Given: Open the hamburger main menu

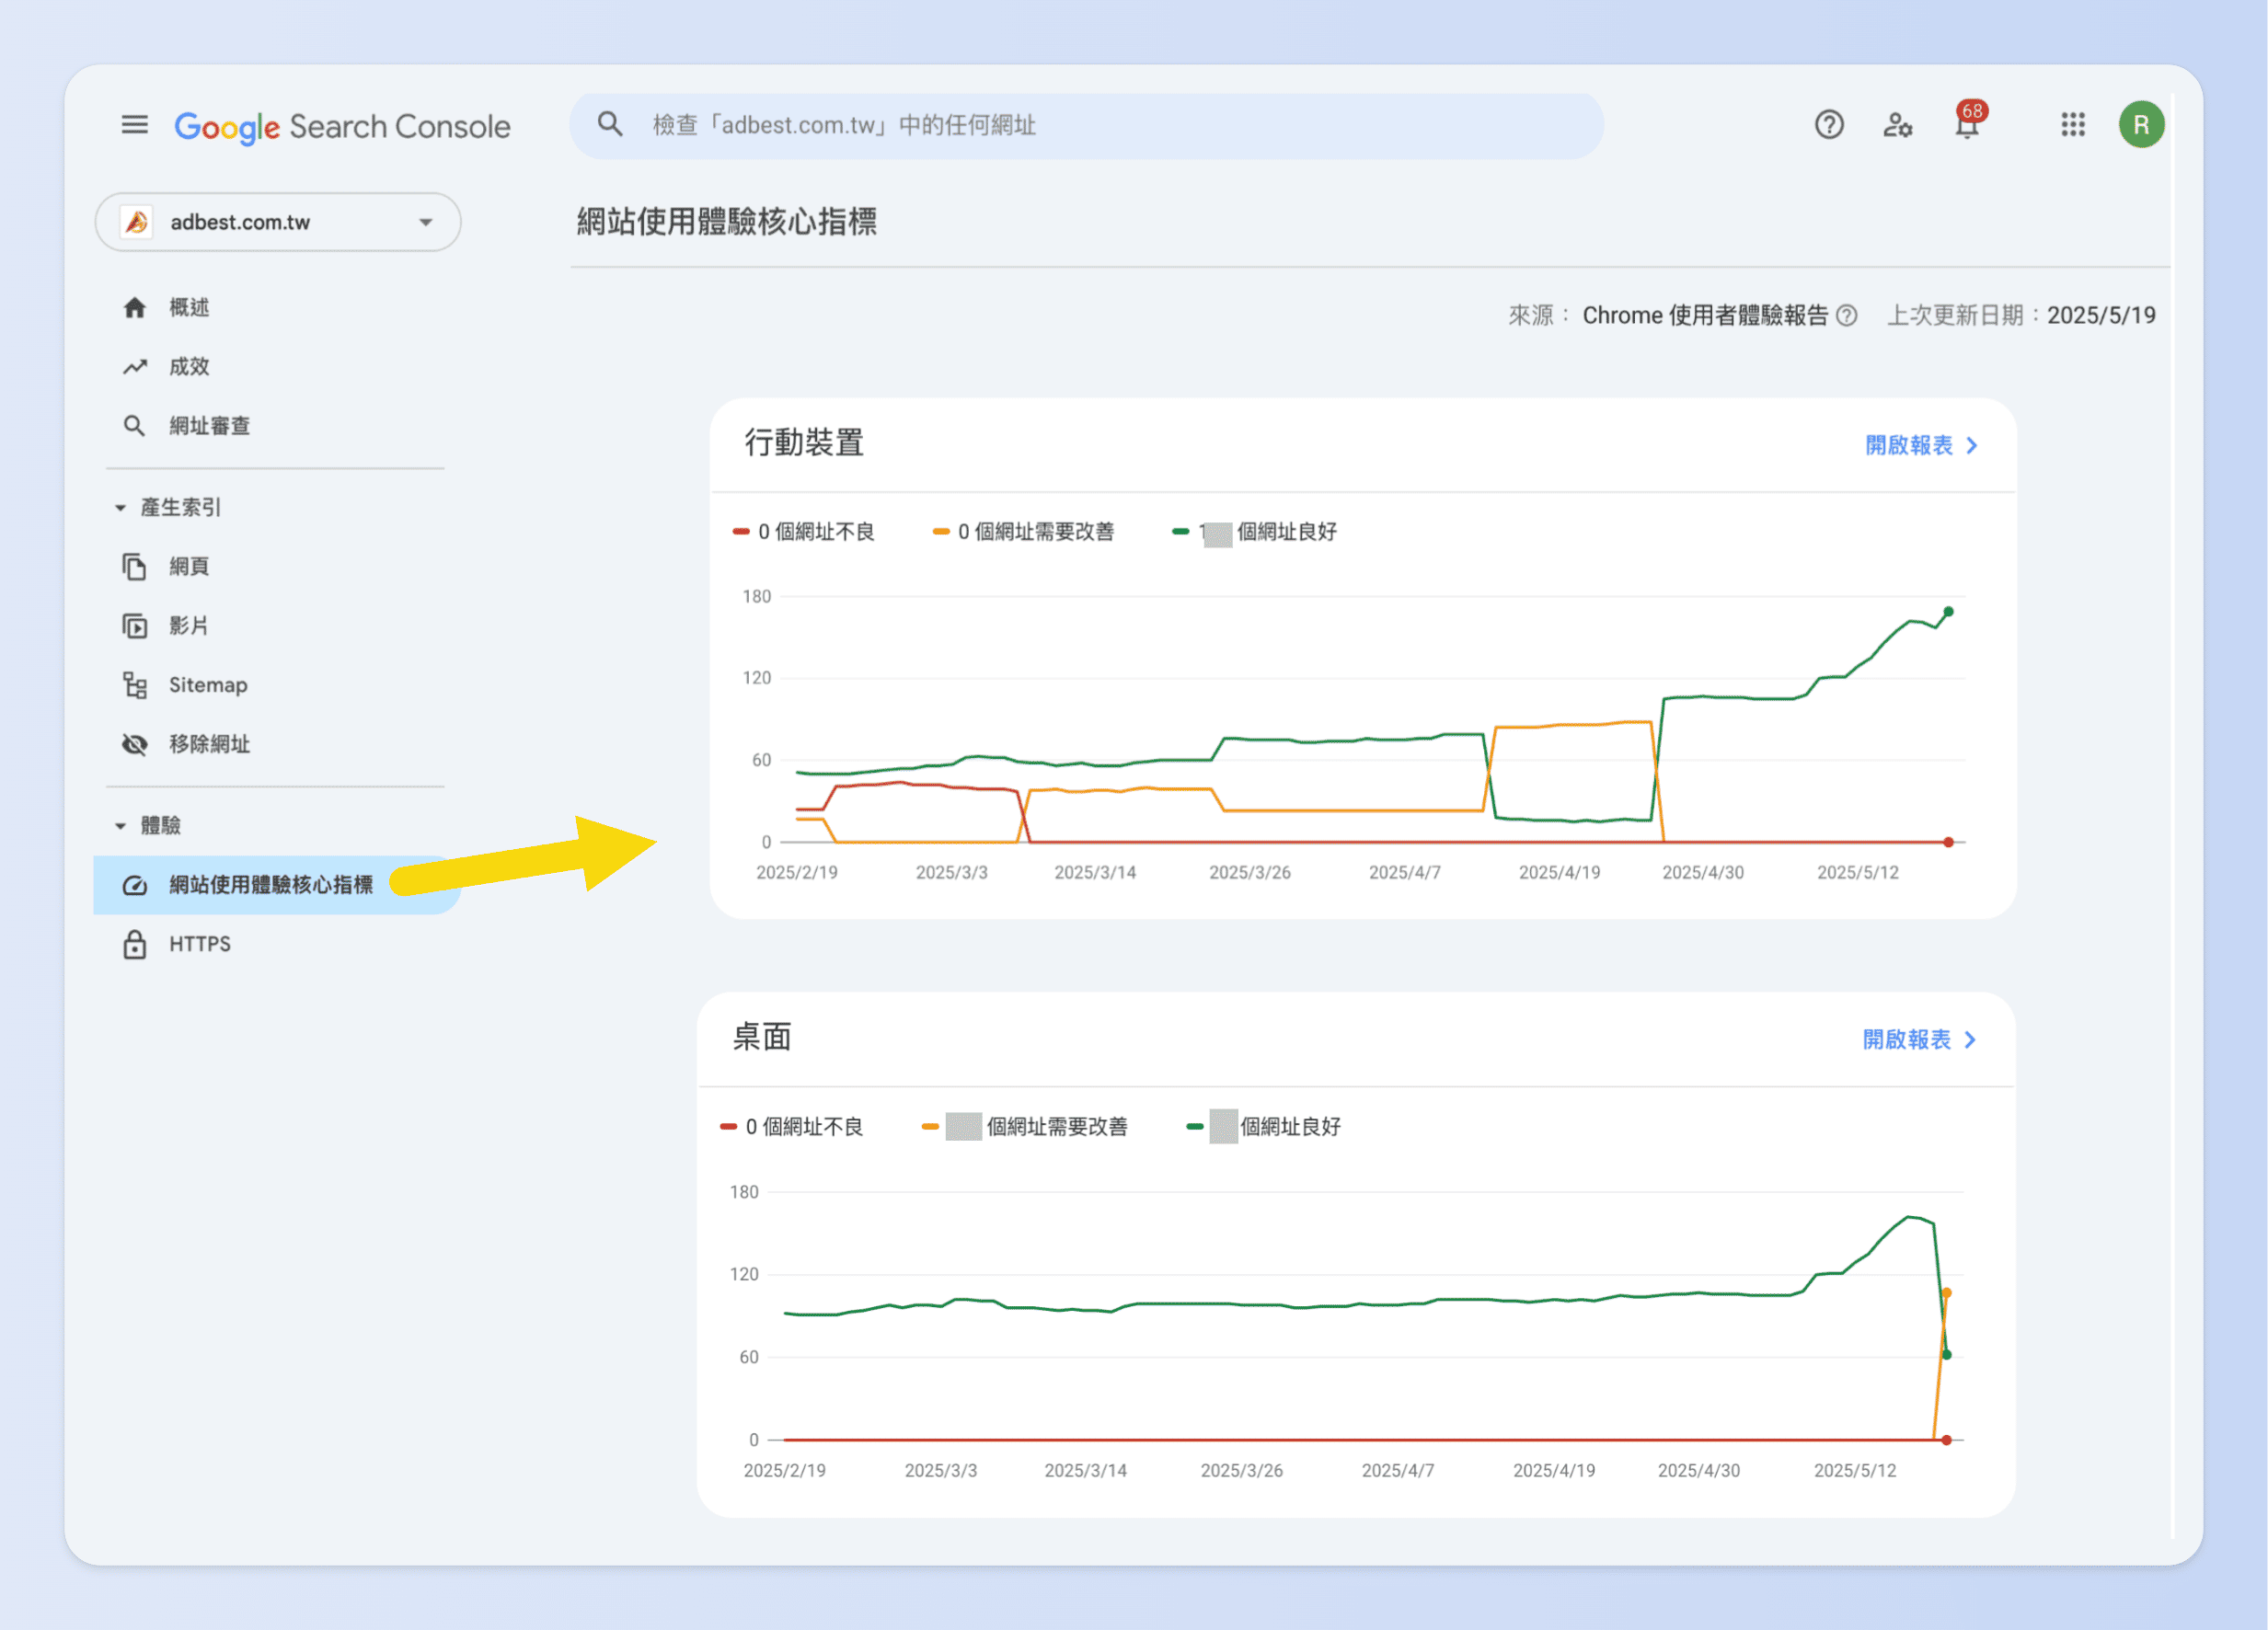Looking at the screenshot, I should pos(134,125).
